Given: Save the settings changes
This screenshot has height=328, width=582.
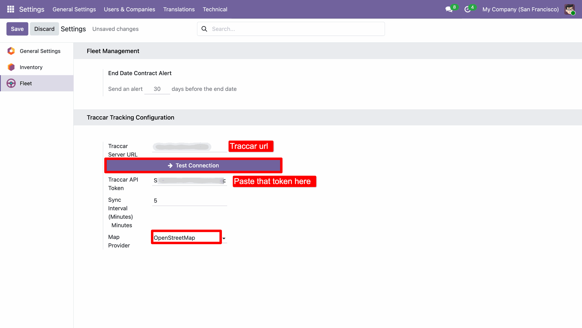Looking at the screenshot, I should pyautogui.click(x=17, y=29).
